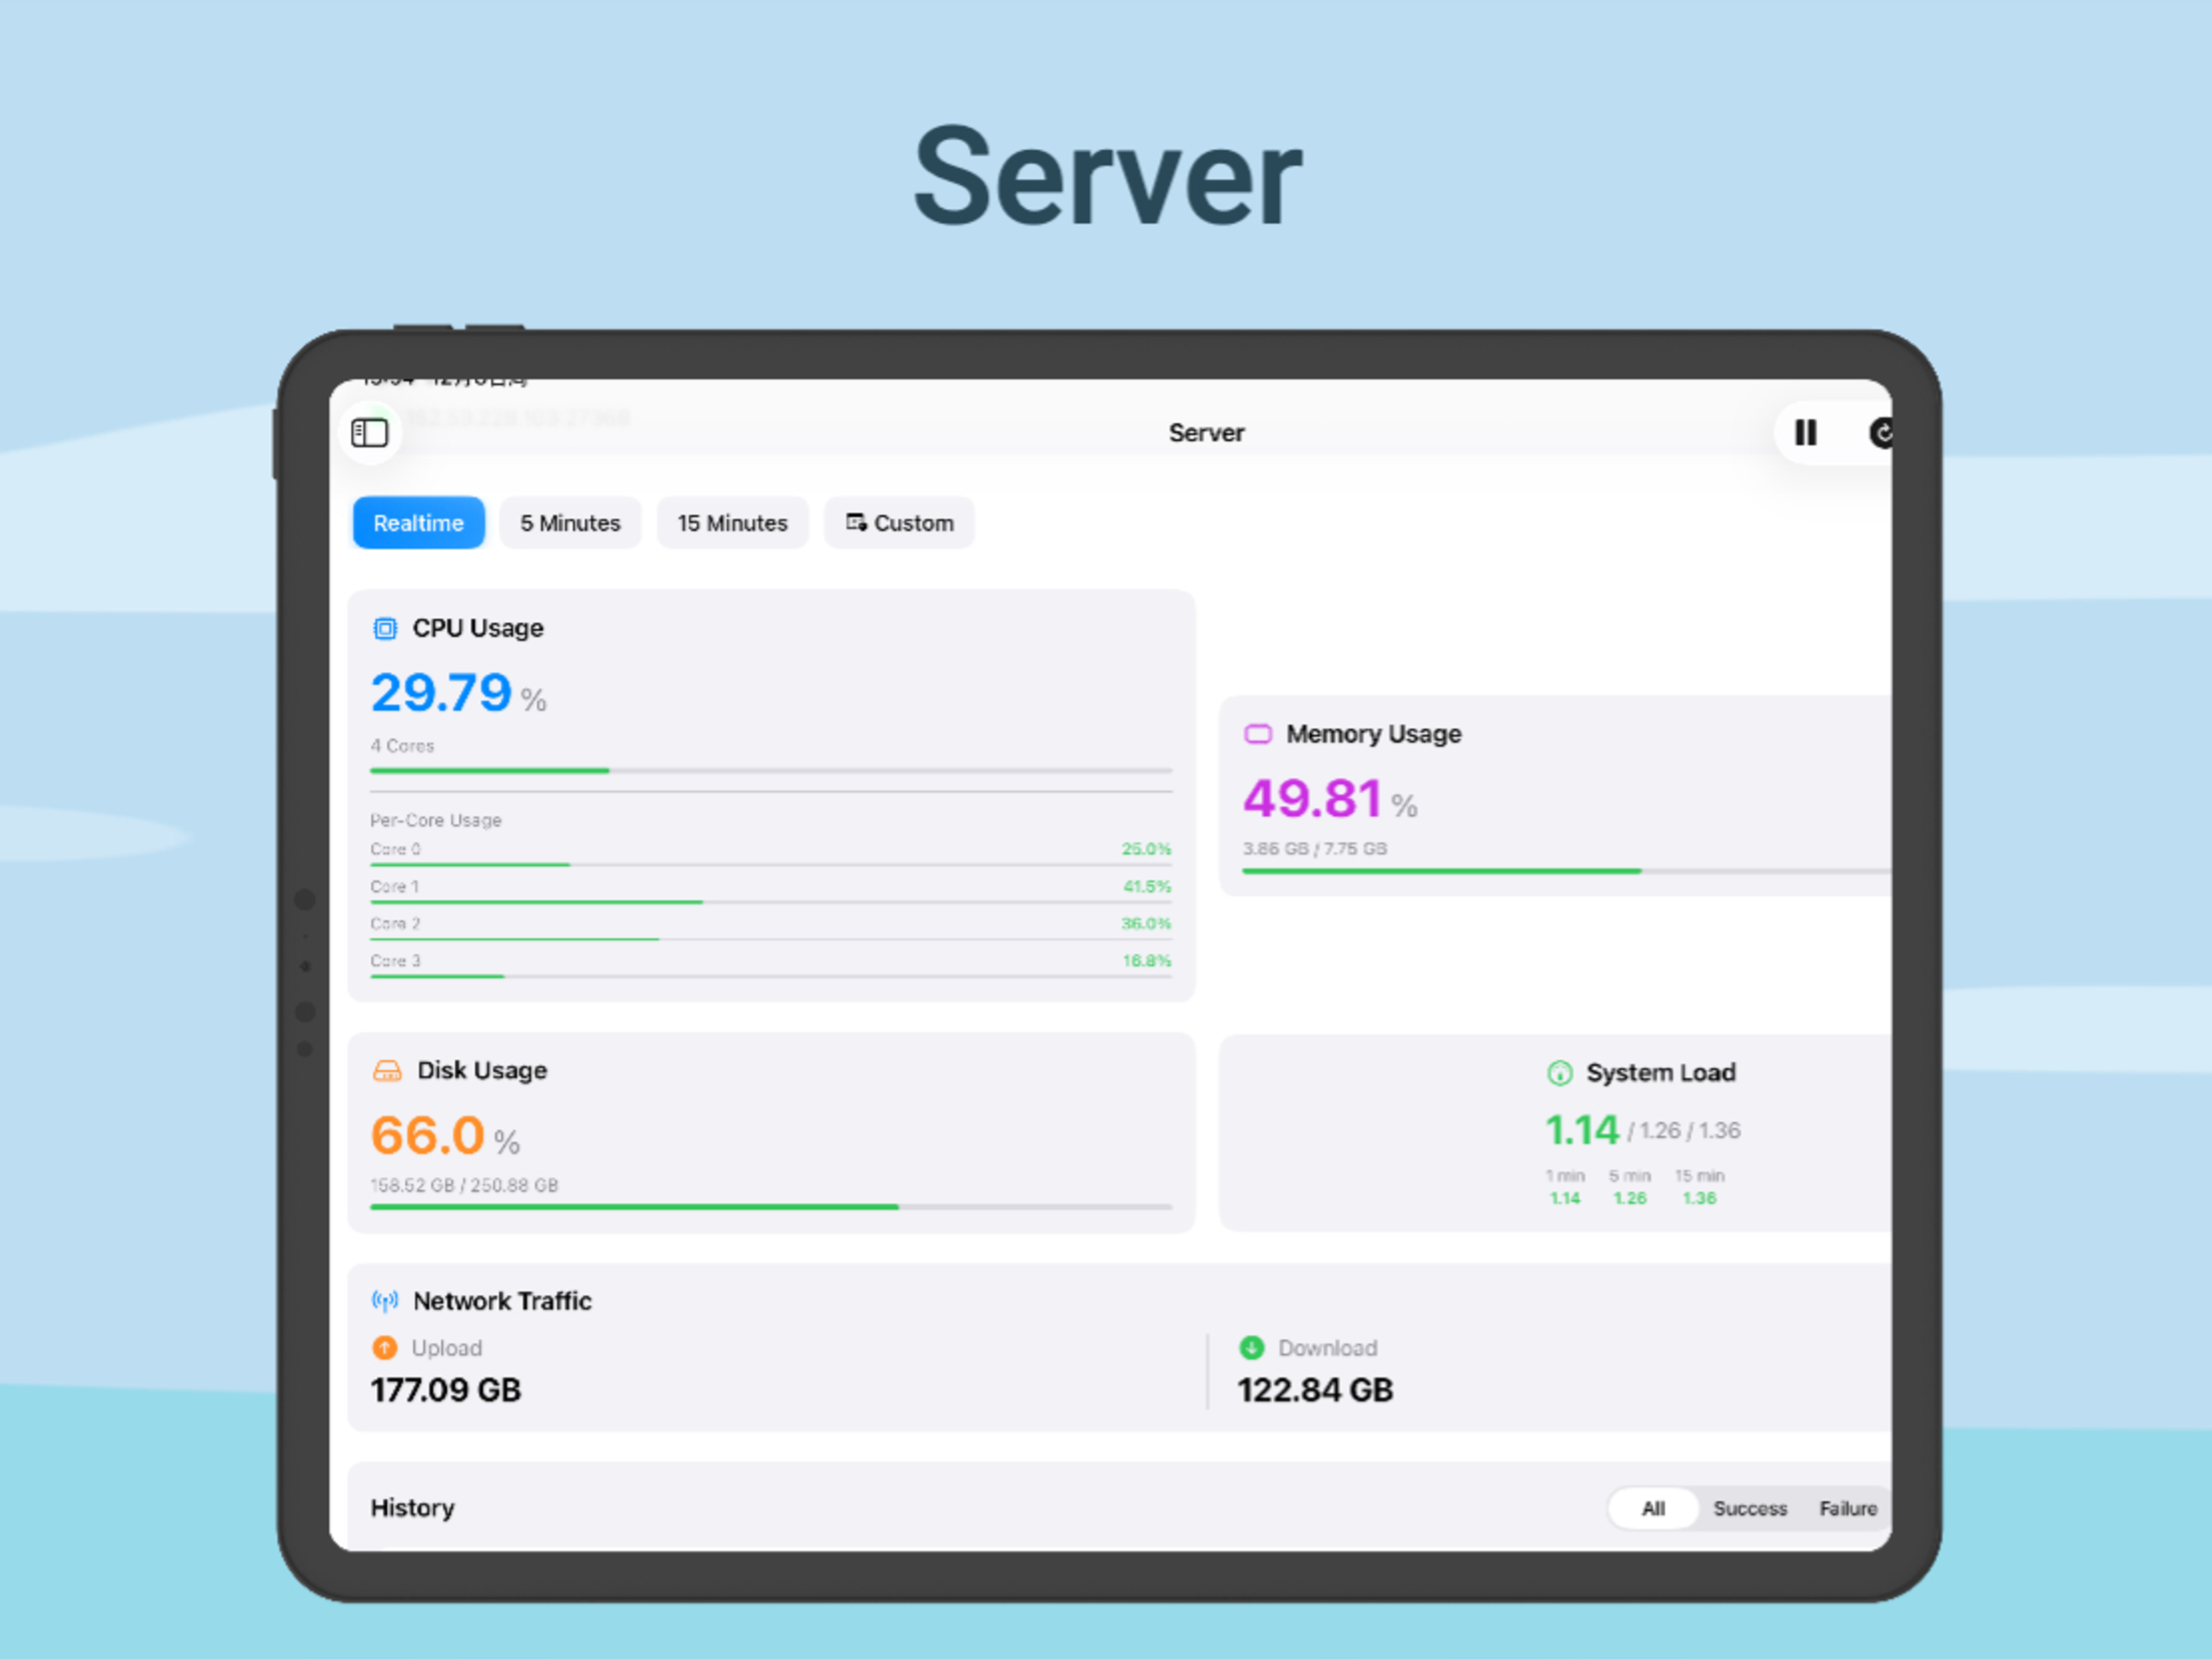Select the Realtime tab

418,522
